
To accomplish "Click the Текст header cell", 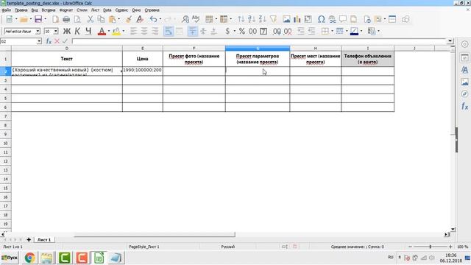I will 67,59.
